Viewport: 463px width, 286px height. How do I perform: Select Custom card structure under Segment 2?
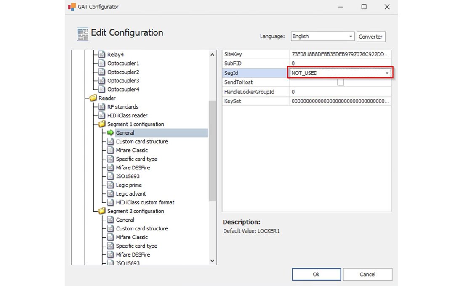click(x=142, y=228)
